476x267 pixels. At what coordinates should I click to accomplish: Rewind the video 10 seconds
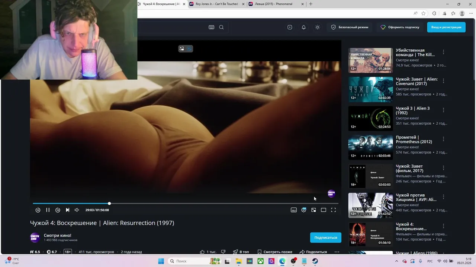(38, 210)
